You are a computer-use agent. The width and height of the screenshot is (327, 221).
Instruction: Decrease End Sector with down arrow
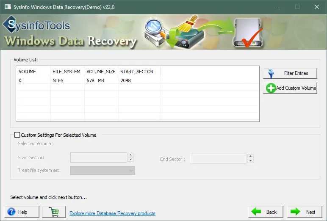pyautogui.click(x=250, y=161)
